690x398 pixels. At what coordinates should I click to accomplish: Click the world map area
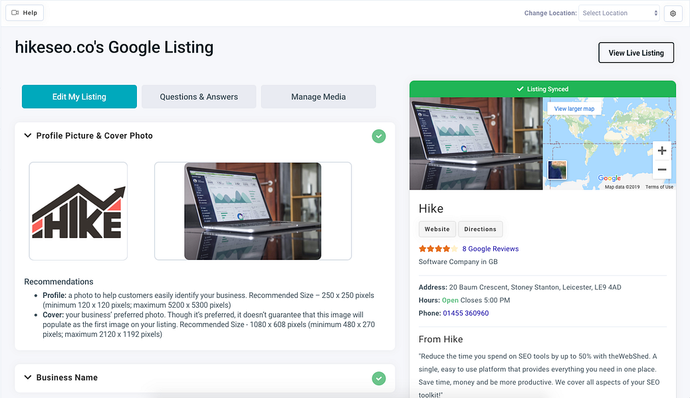pos(610,144)
